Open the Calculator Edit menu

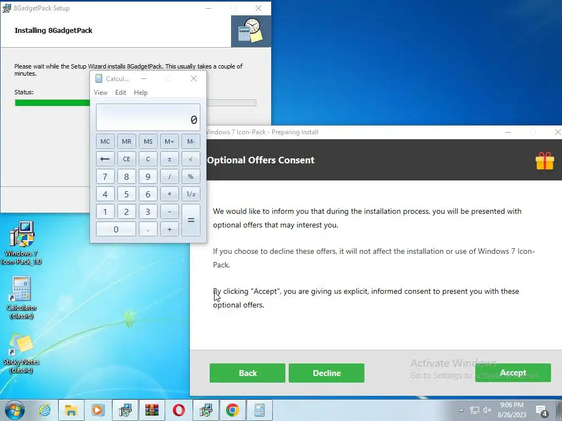coord(120,92)
